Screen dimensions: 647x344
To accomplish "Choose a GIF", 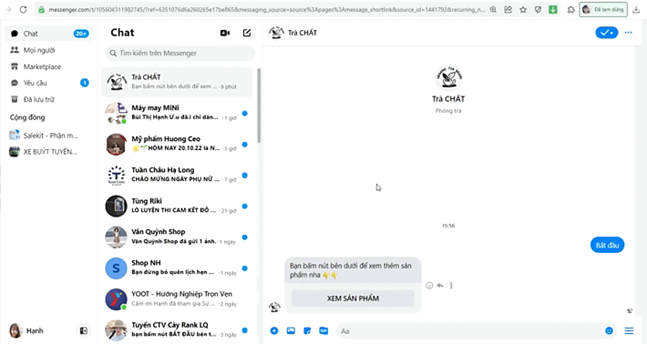I will [x=323, y=331].
